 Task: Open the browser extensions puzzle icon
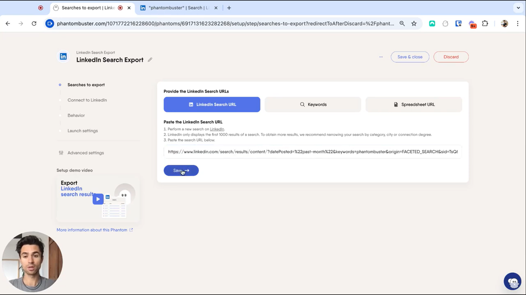pos(485,24)
